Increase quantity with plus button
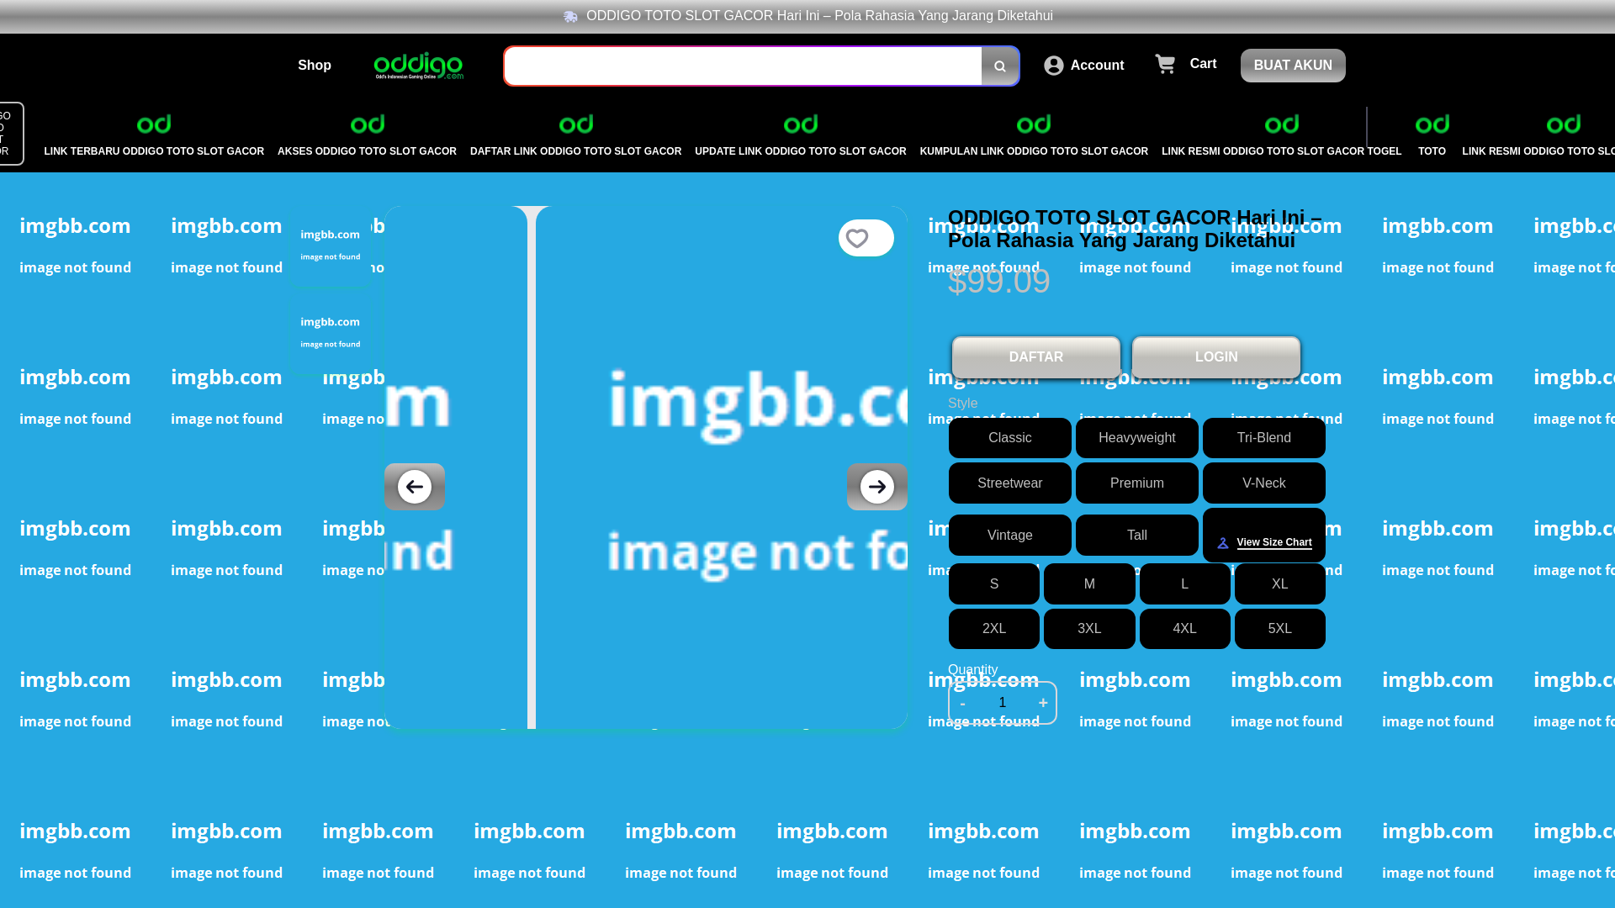 (1043, 703)
